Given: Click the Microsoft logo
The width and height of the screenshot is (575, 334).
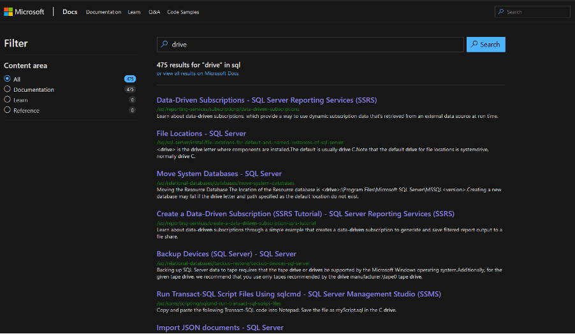Looking at the screenshot, I should coord(24,11).
